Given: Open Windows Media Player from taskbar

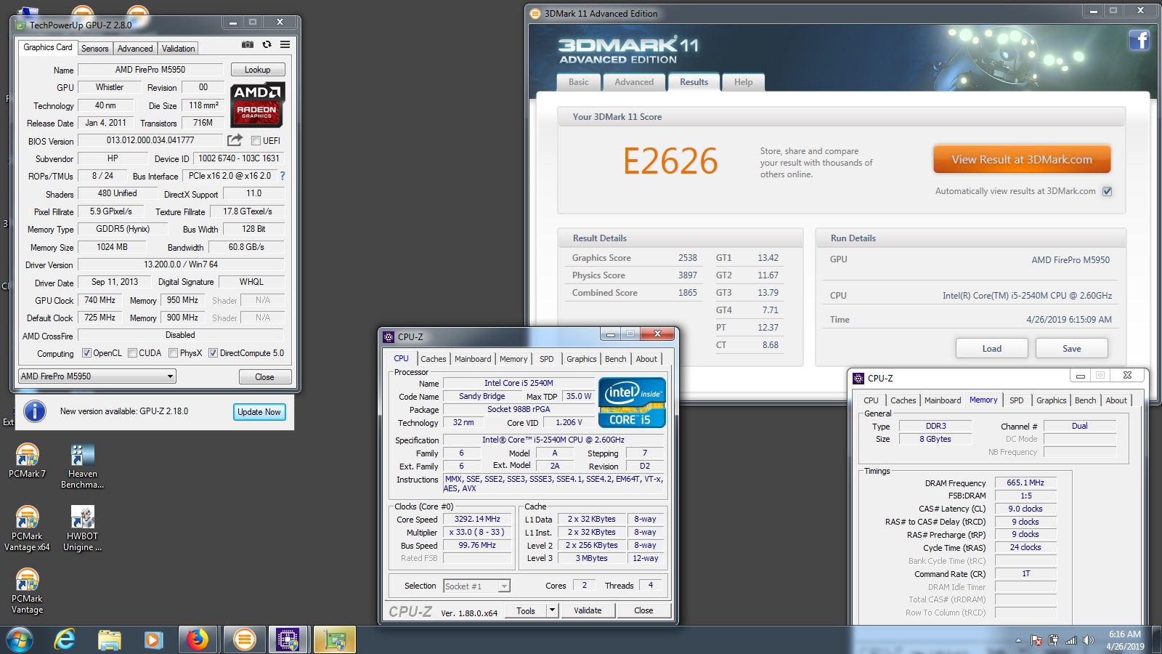Looking at the screenshot, I should pyautogui.click(x=153, y=639).
